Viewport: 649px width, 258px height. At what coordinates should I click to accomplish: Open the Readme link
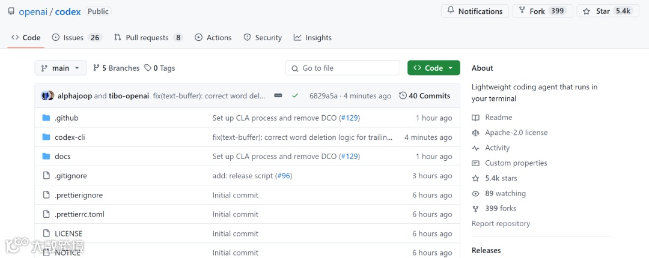[498, 118]
